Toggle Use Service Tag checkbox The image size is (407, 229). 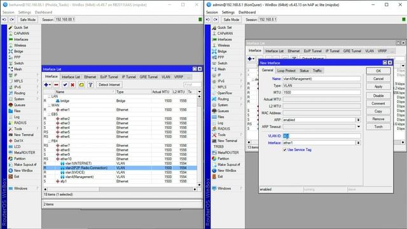tap(285, 150)
